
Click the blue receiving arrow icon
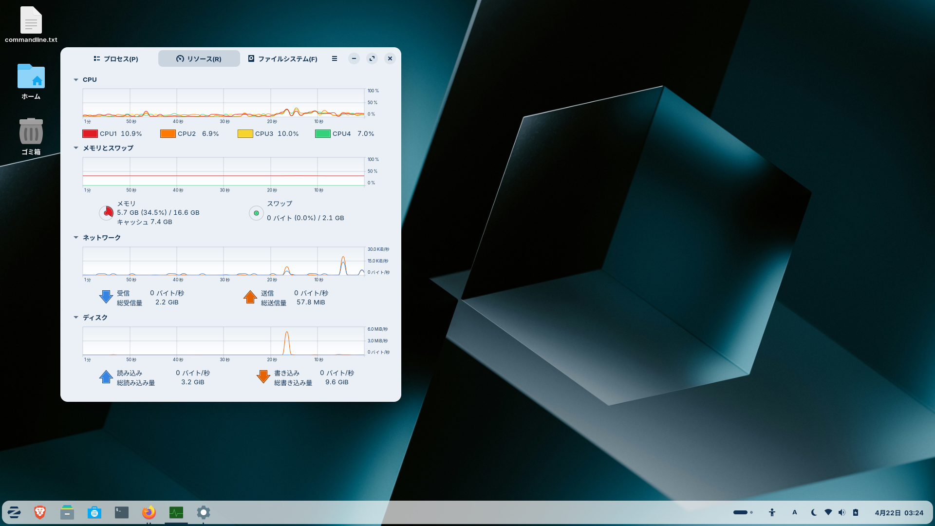click(x=106, y=297)
